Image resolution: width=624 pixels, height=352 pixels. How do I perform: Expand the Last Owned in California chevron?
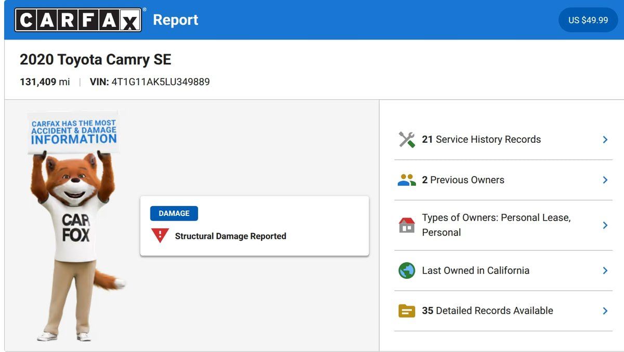pos(605,270)
